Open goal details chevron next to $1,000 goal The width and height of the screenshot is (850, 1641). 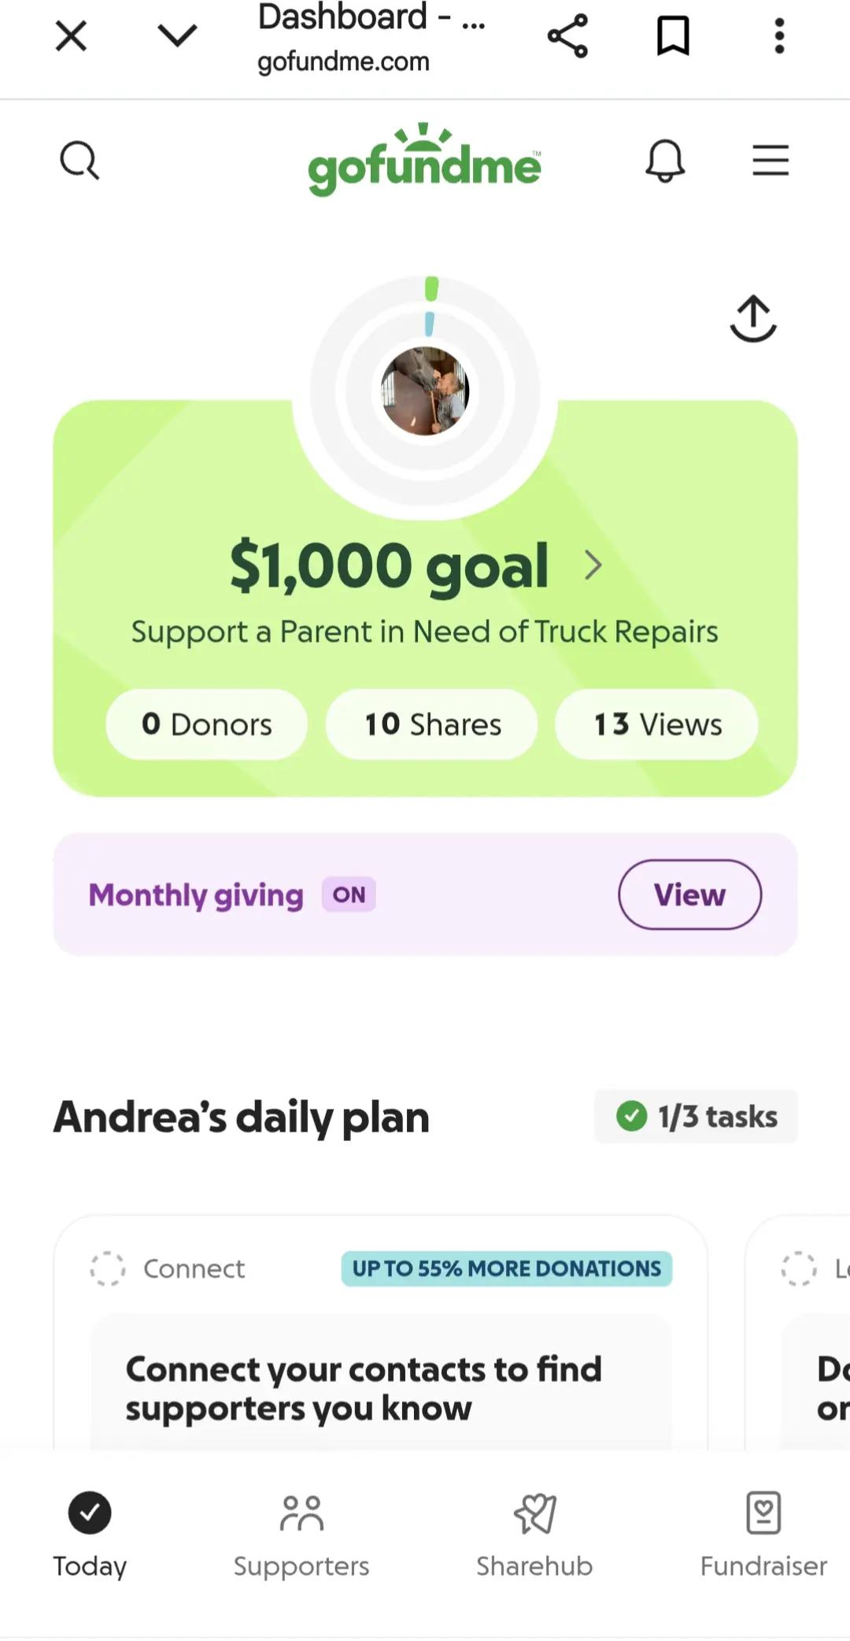tap(593, 565)
